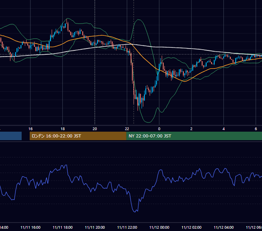Click the hour label 16 on upper time axis
Image resolution: width=262 pixels, height=231 pixels.
(x=30, y=129)
